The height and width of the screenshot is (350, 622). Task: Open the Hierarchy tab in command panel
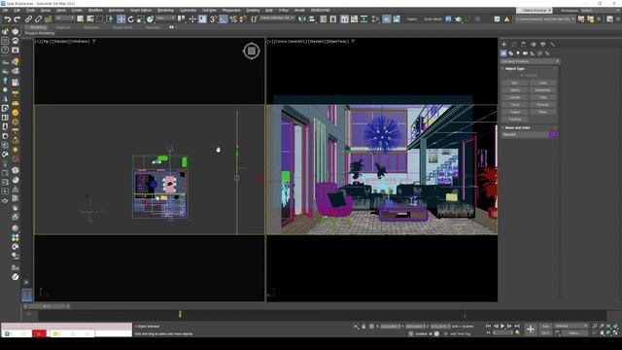pyautogui.click(x=523, y=44)
